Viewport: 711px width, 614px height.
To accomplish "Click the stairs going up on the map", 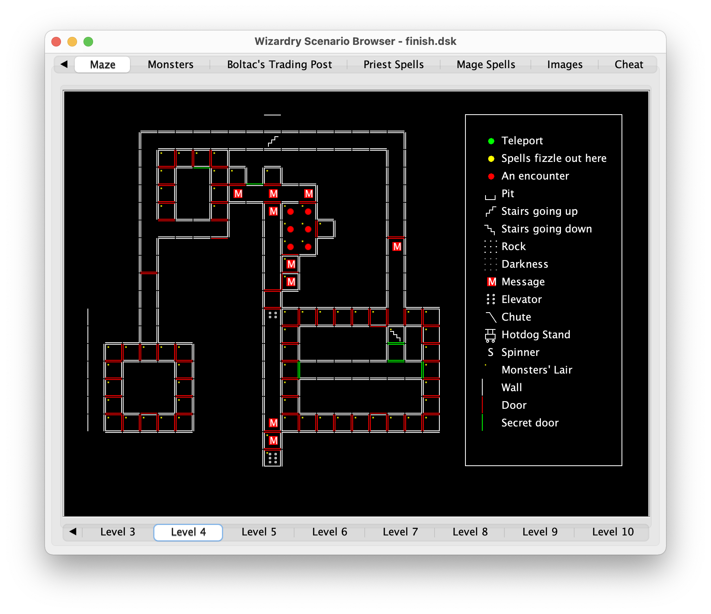I will 273,141.
